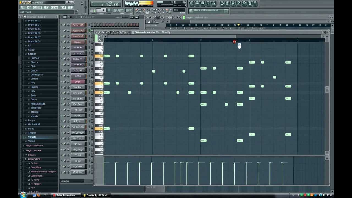Open the VIEW menu

[x=46, y=7]
